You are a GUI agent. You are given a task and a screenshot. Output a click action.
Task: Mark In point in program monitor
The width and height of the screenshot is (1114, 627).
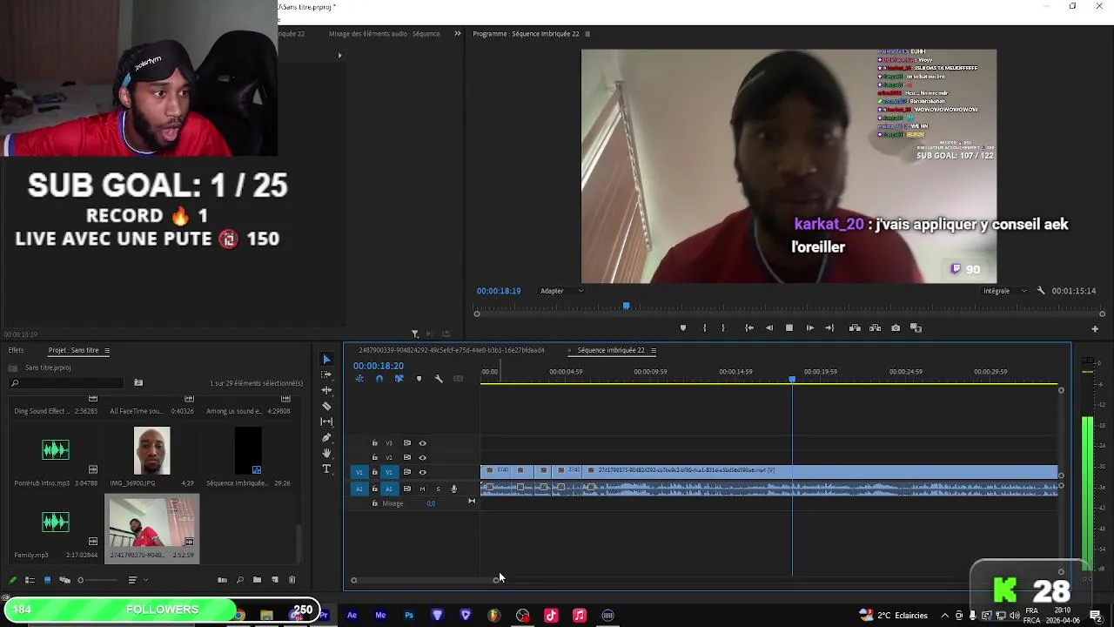click(x=704, y=328)
